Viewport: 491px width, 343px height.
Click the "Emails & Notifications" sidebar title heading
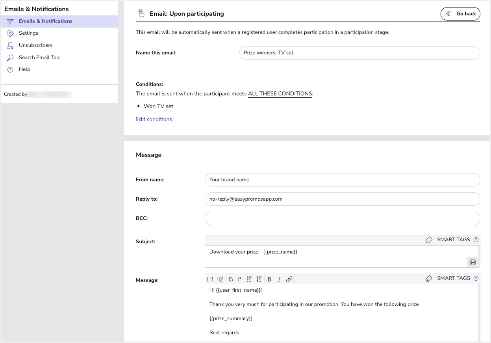[x=37, y=9]
